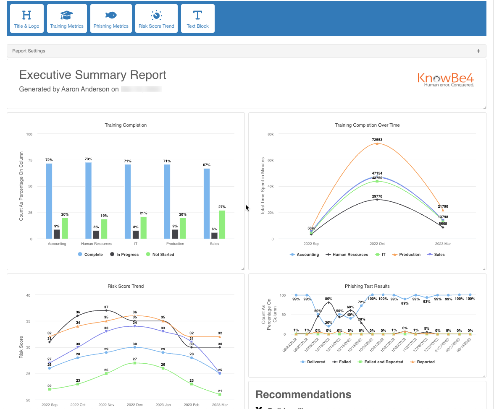Insert a Training Metrics section via graduation cap icon
Viewport: 494px width, 409px height.
coord(67,18)
